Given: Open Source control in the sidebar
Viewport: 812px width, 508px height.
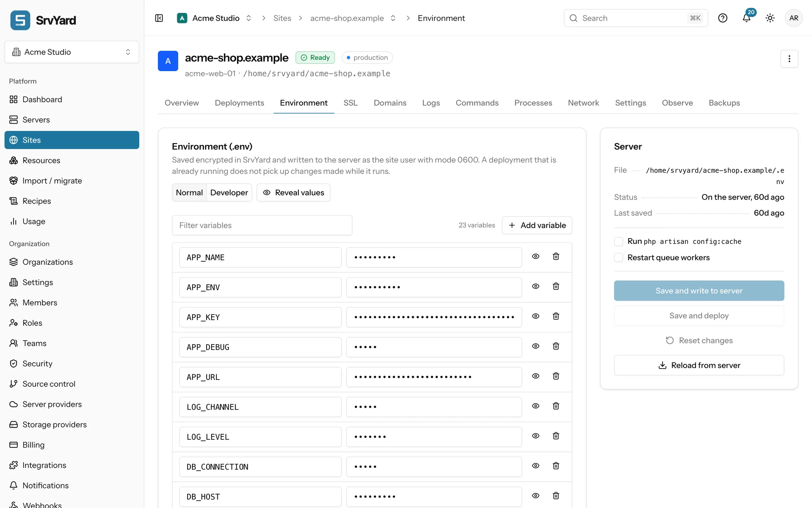Looking at the screenshot, I should pos(72,384).
